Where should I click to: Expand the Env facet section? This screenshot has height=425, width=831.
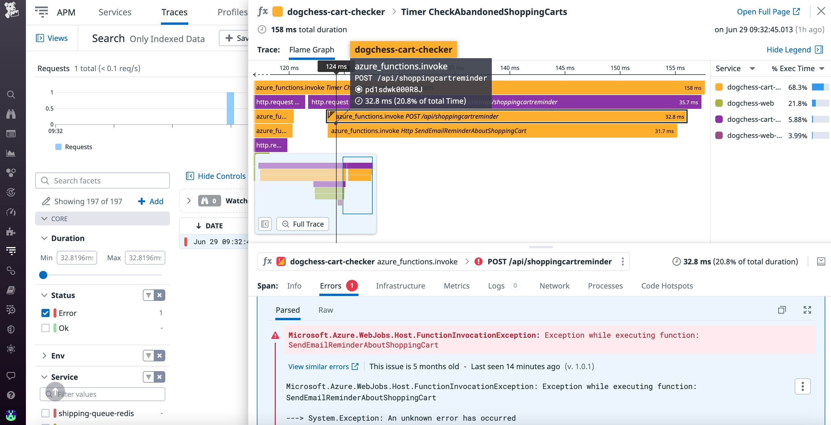[45, 356]
